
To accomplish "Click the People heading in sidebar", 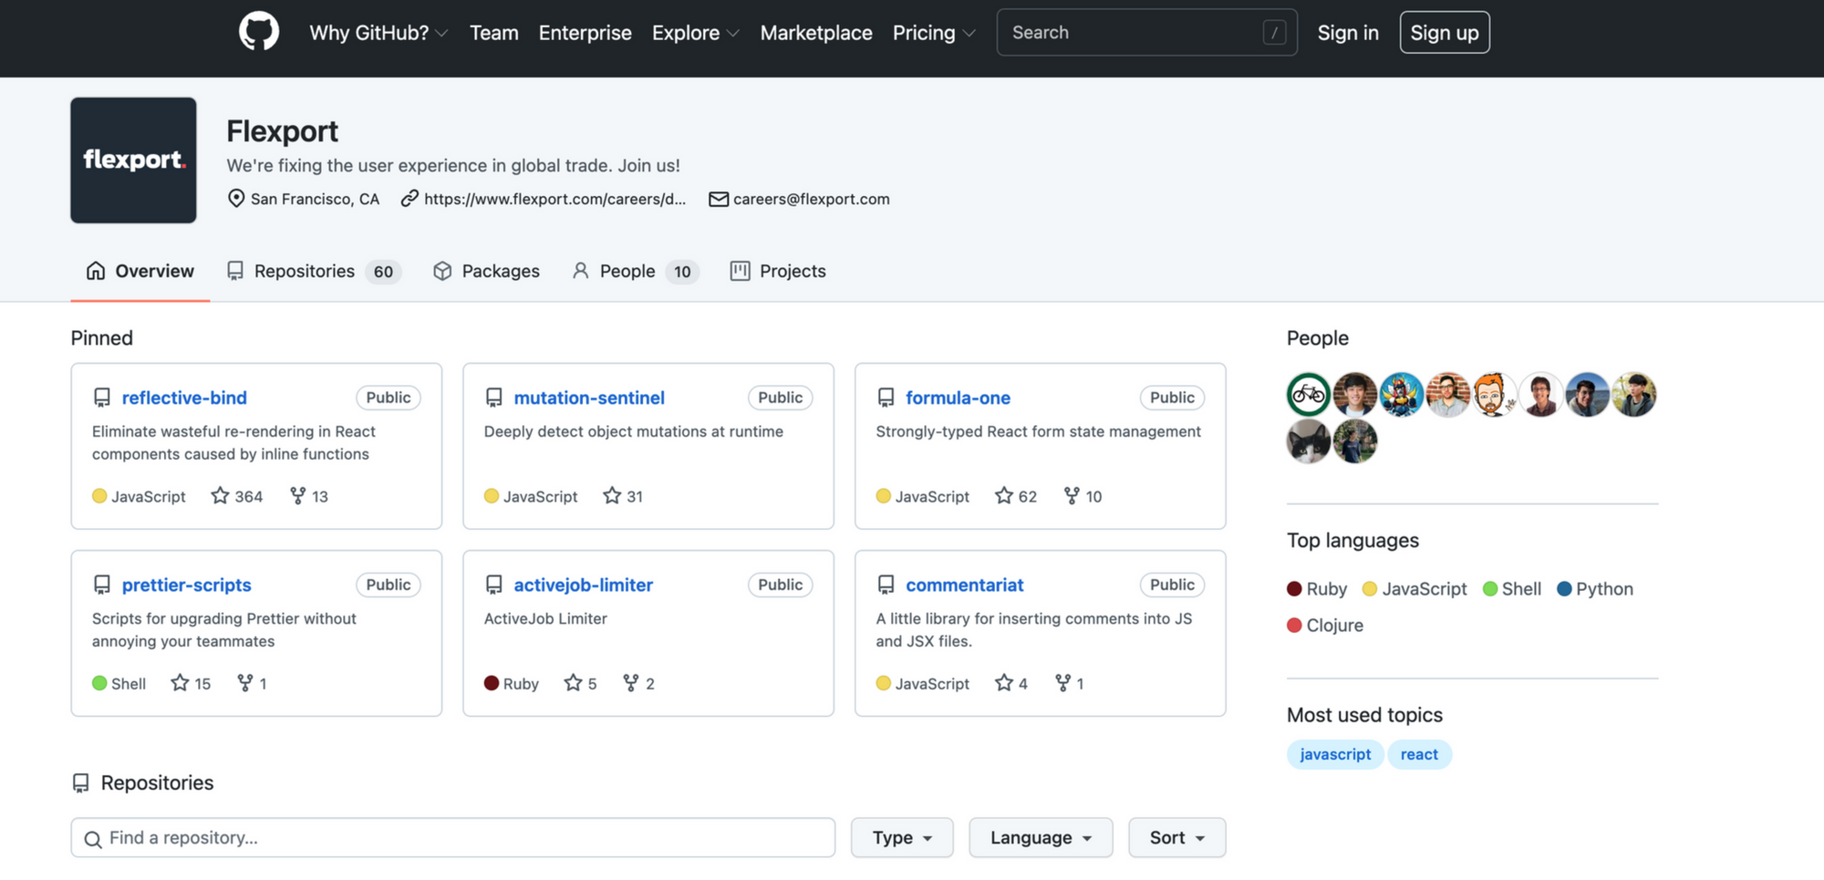I will tap(1318, 338).
